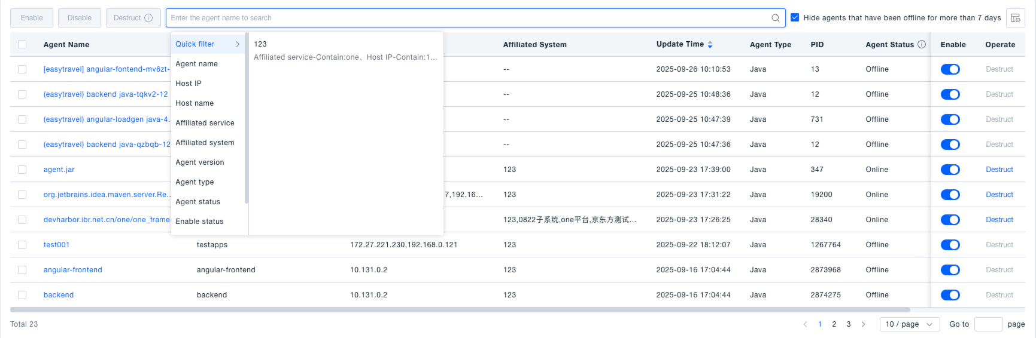Click the Quick filter chevron arrow
Viewport: 1036px width, 338px height.
click(238, 44)
